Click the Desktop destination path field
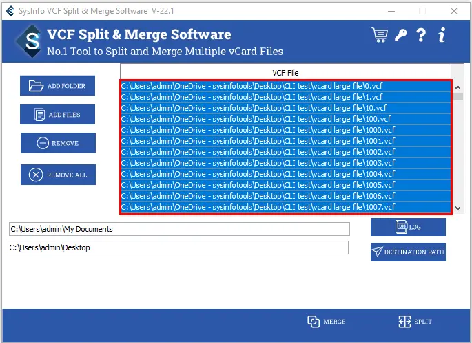This screenshot has height=343, width=472. click(178, 247)
